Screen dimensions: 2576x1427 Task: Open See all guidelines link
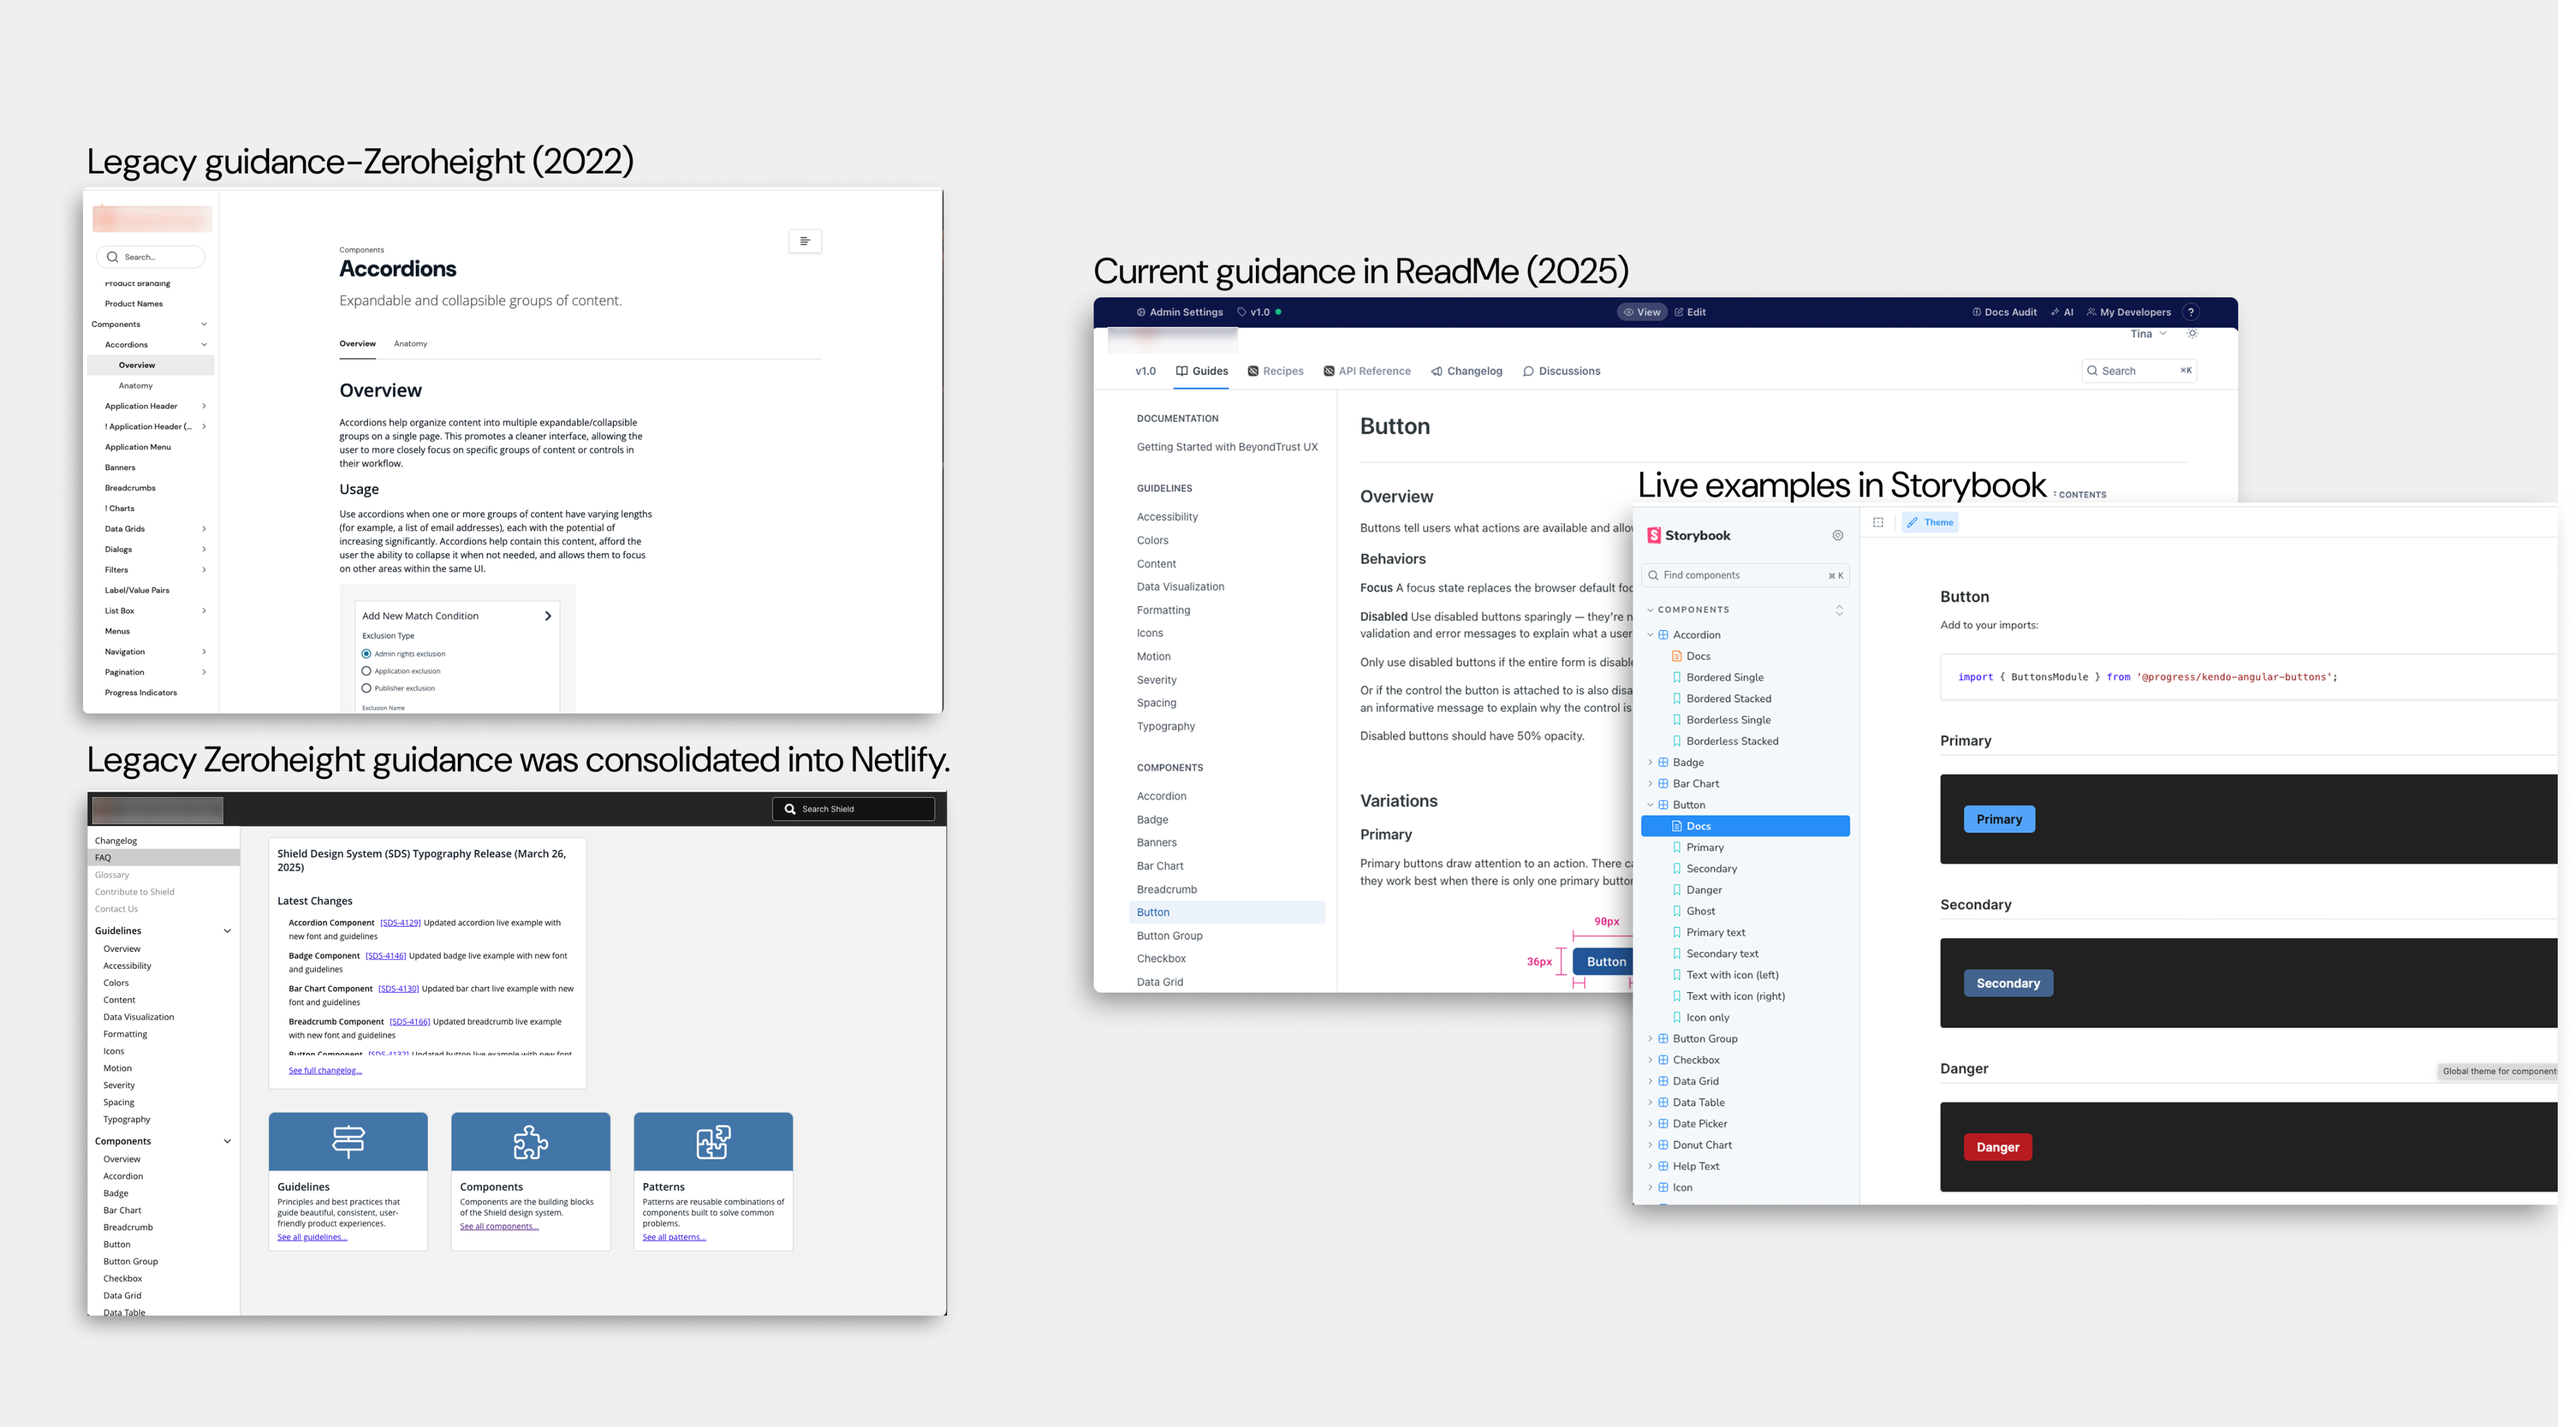(x=312, y=1237)
